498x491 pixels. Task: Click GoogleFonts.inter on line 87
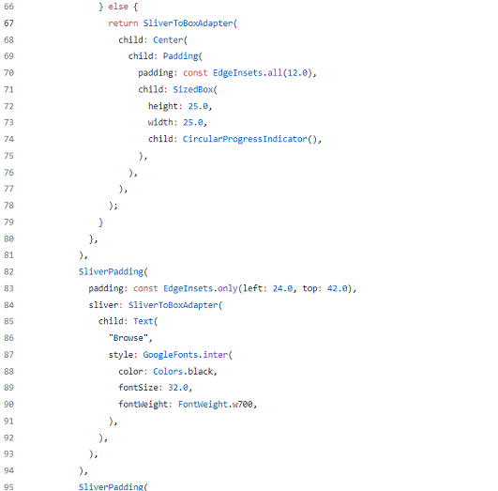pos(185,355)
